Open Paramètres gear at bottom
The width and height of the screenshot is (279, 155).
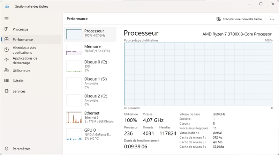pyautogui.click(x=6, y=149)
